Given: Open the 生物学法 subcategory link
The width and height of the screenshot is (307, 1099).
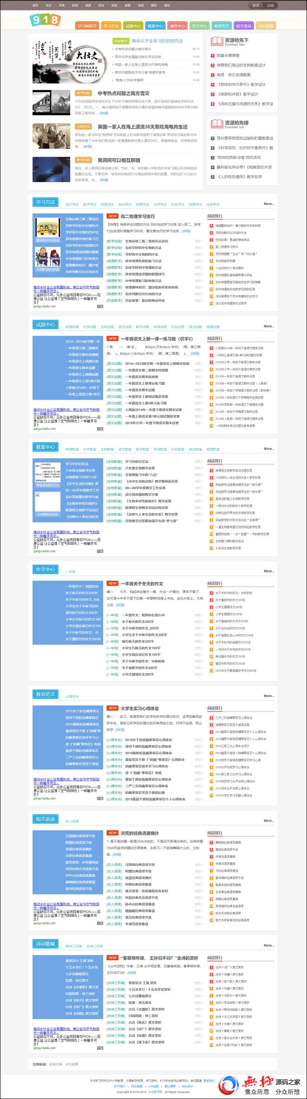Looking at the screenshot, I should pos(213,205).
